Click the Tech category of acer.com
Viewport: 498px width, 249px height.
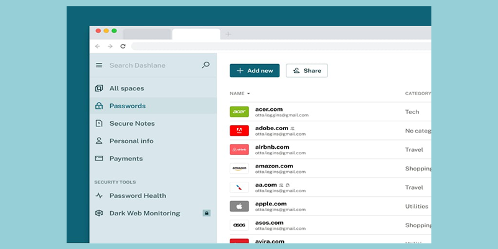click(x=412, y=112)
